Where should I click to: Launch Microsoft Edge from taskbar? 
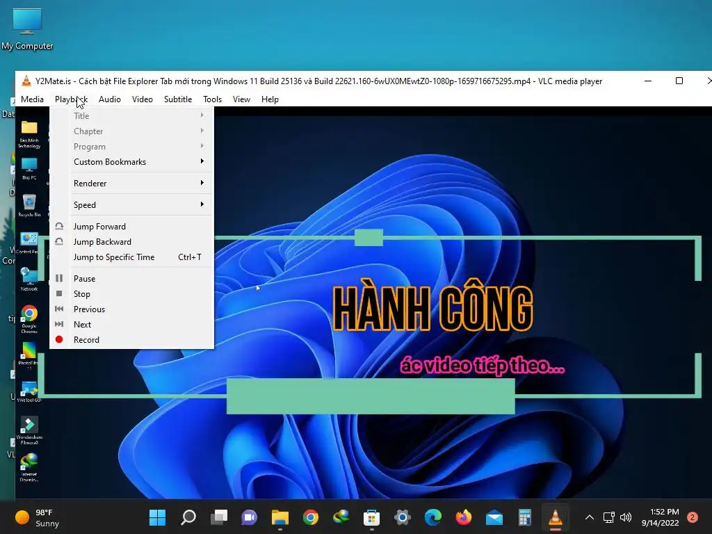tap(432, 517)
